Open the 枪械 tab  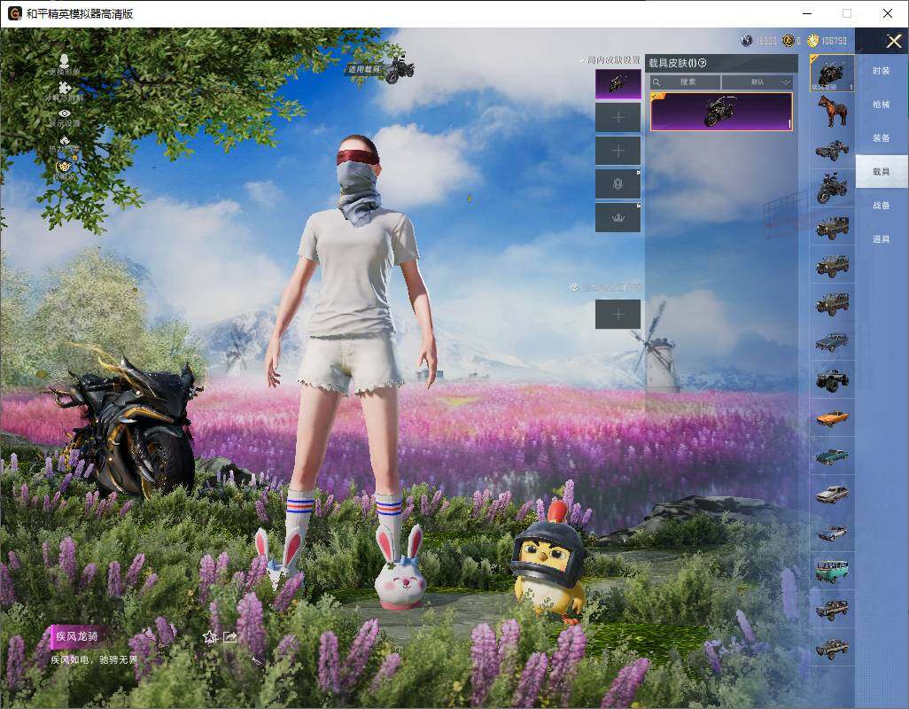881,105
